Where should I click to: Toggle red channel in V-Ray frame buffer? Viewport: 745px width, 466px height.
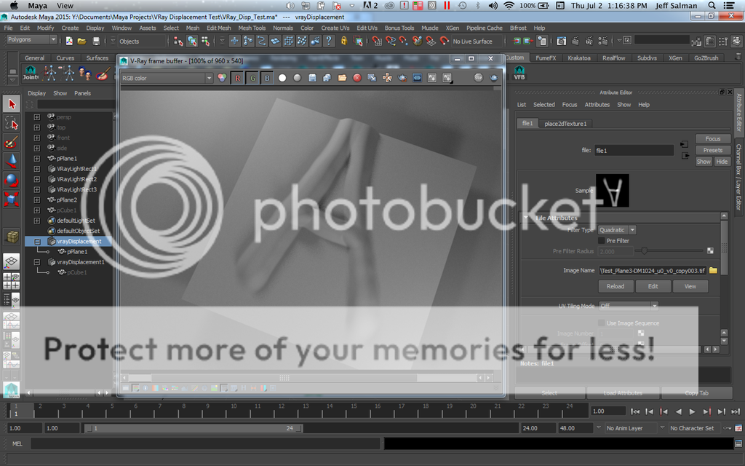pyautogui.click(x=237, y=78)
